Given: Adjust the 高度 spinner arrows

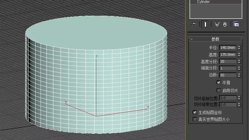Looking at the screenshot, I should (x=239, y=54).
